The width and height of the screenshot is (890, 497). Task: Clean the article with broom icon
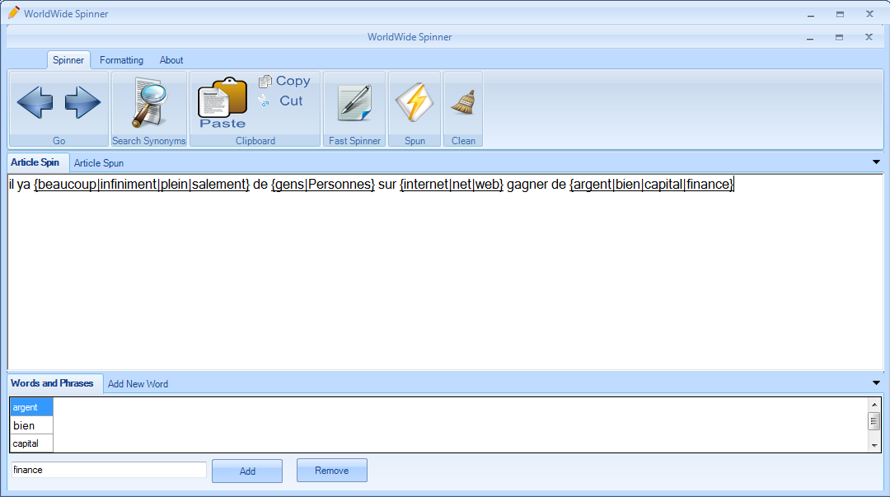(463, 103)
